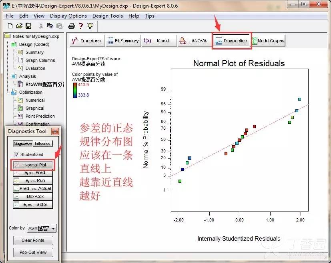Click the Open folder toolbar icon
This screenshot has width=331, height=263.
pos(19,26)
